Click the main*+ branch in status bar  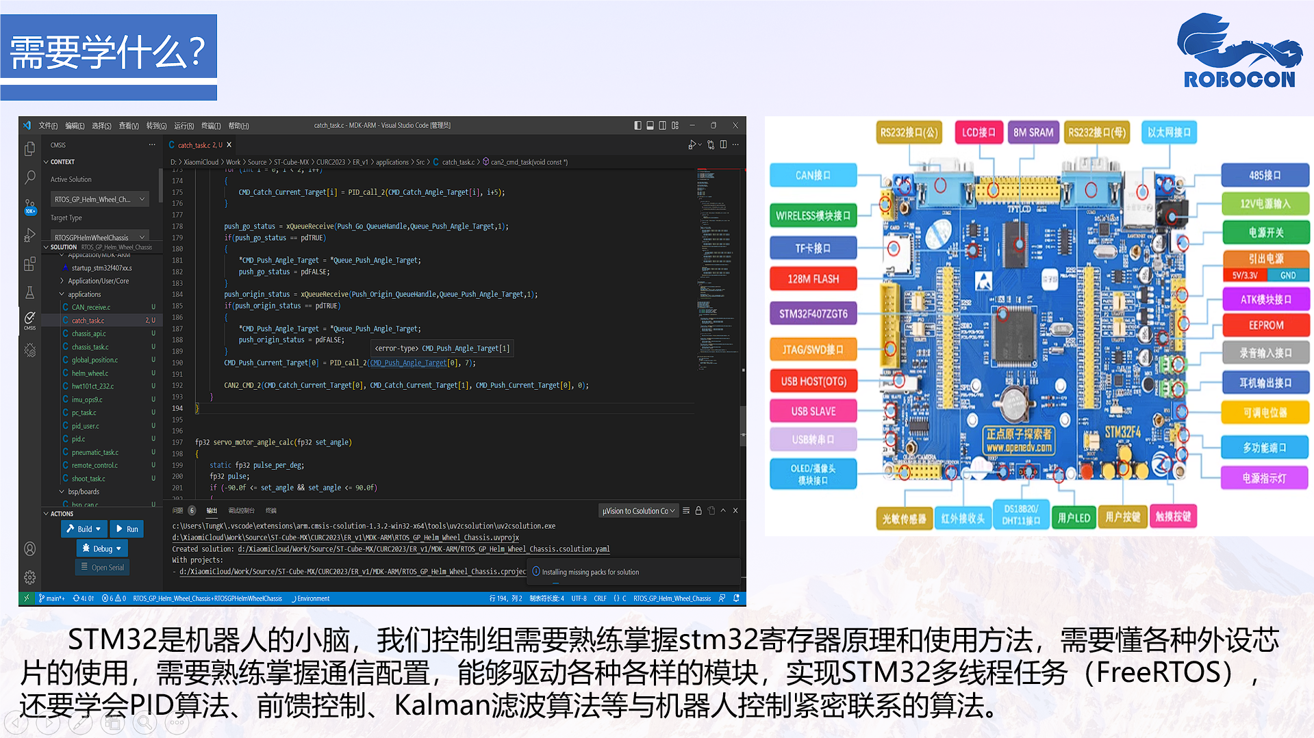[52, 598]
